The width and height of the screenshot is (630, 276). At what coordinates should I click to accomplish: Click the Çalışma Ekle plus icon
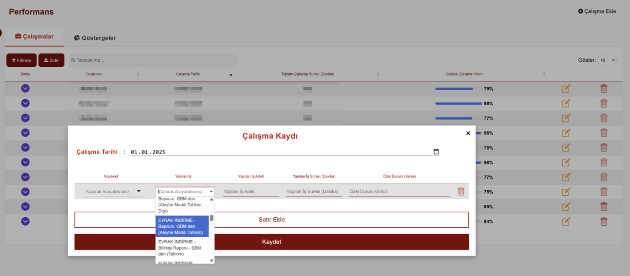coord(581,11)
